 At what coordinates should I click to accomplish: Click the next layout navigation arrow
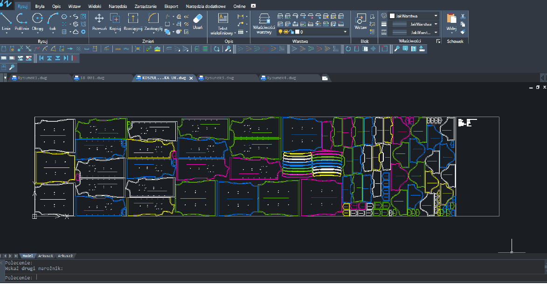11,256
